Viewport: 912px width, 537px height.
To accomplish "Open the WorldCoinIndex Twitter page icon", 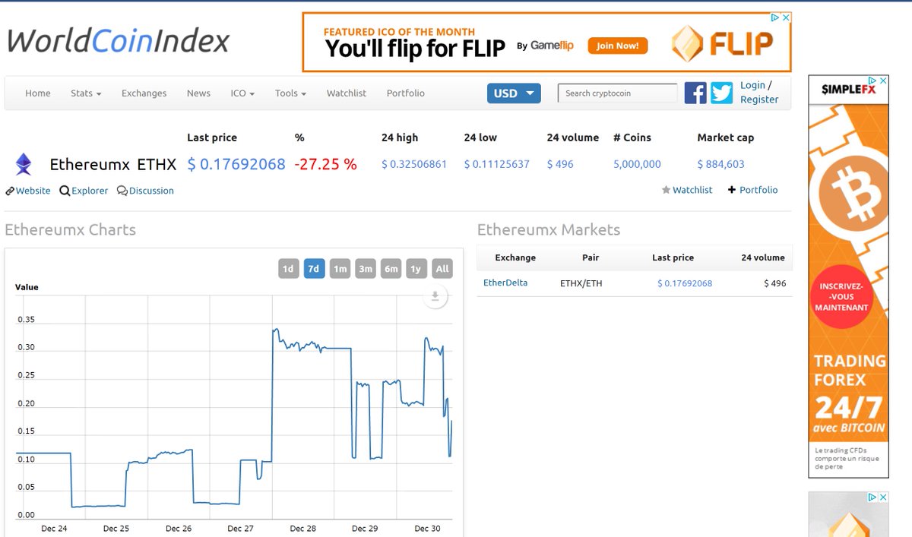I will (722, 93).
